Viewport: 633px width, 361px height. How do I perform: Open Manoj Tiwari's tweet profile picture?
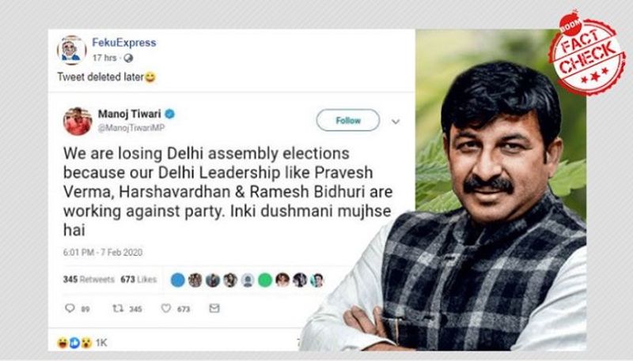pyautogui.click(x=78, y=121)
